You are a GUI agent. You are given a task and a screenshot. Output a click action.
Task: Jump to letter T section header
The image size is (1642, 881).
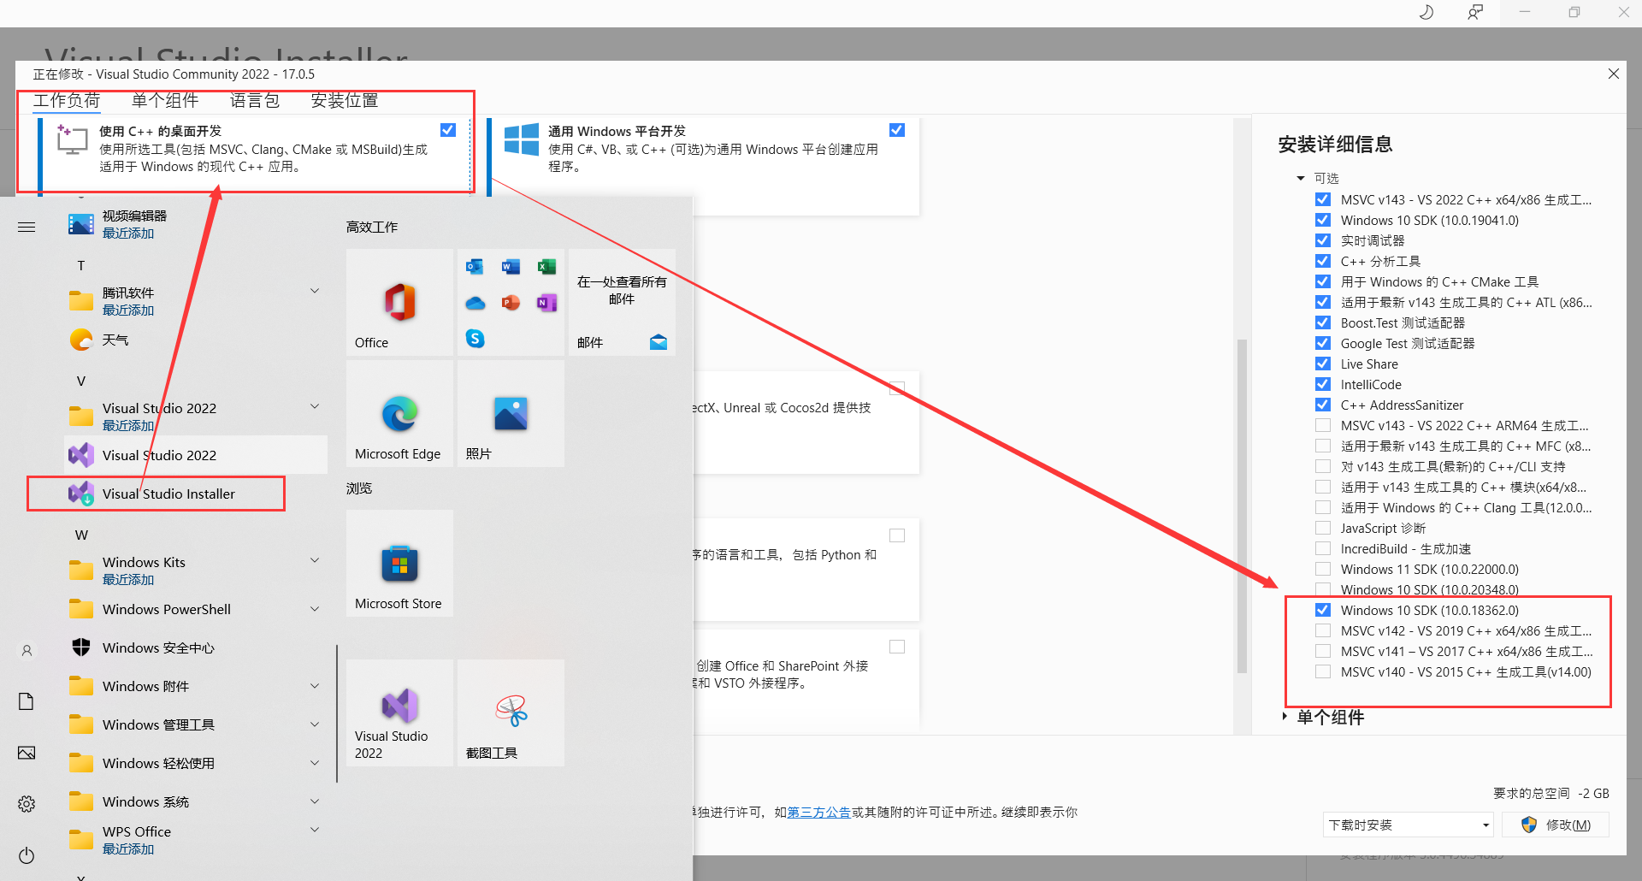coord(81,265)
